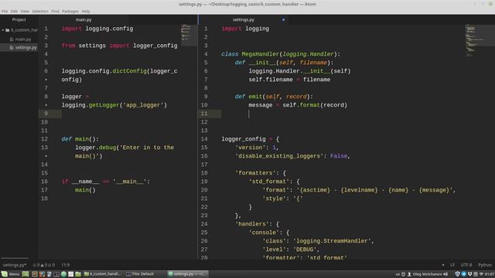Click the minimap in the settings.py pane
The image size is (495, 278).
(480, 40)
